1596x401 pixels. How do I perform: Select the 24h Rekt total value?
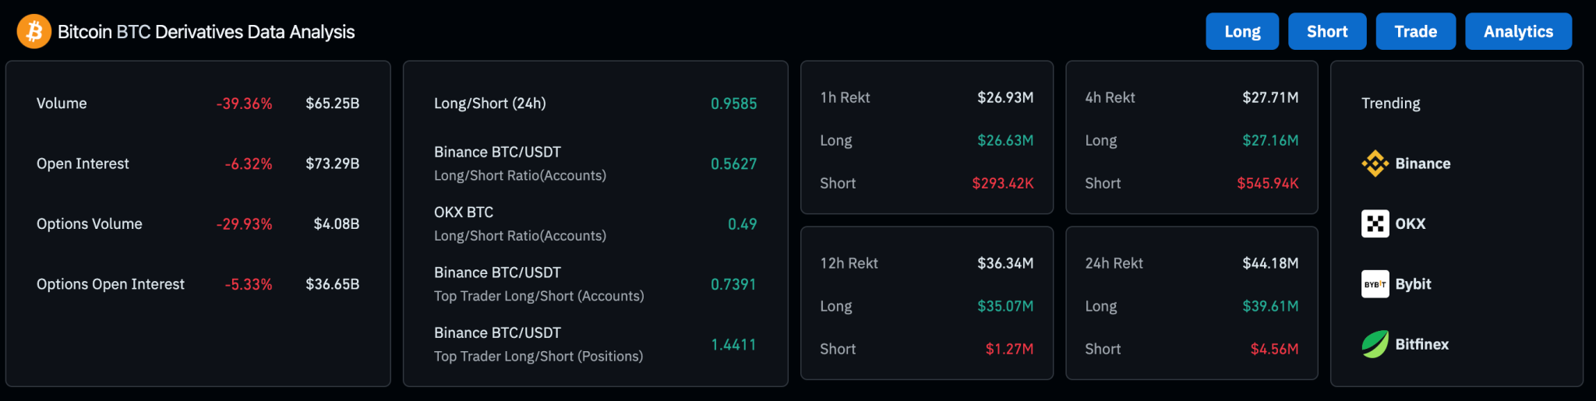click(1270, 263)
